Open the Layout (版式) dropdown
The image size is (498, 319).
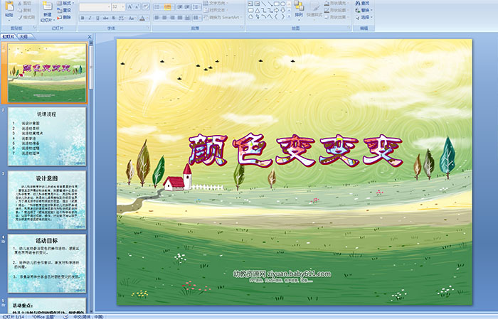coord(65,3)
